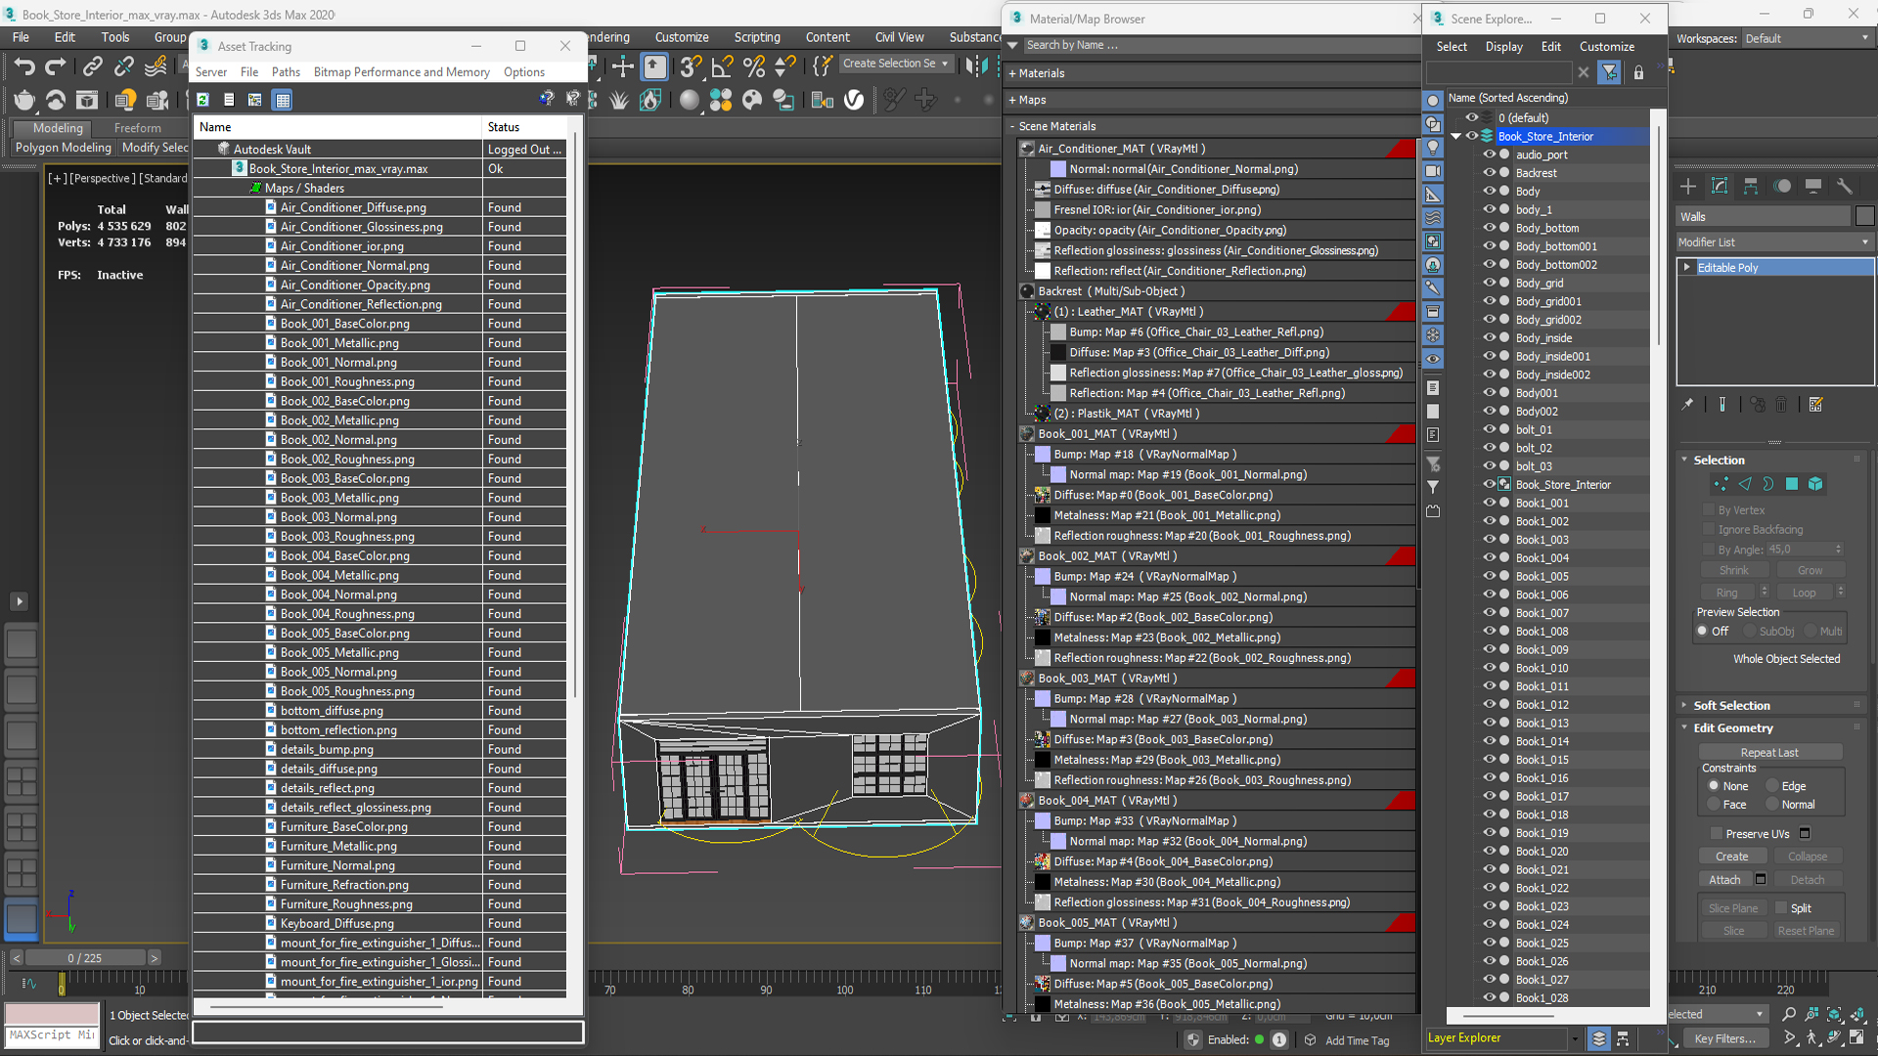The width and height of the screenshot is (1878, 1056).
Task: Select Element sub-object level cube icon
Action: (1815, 484)
